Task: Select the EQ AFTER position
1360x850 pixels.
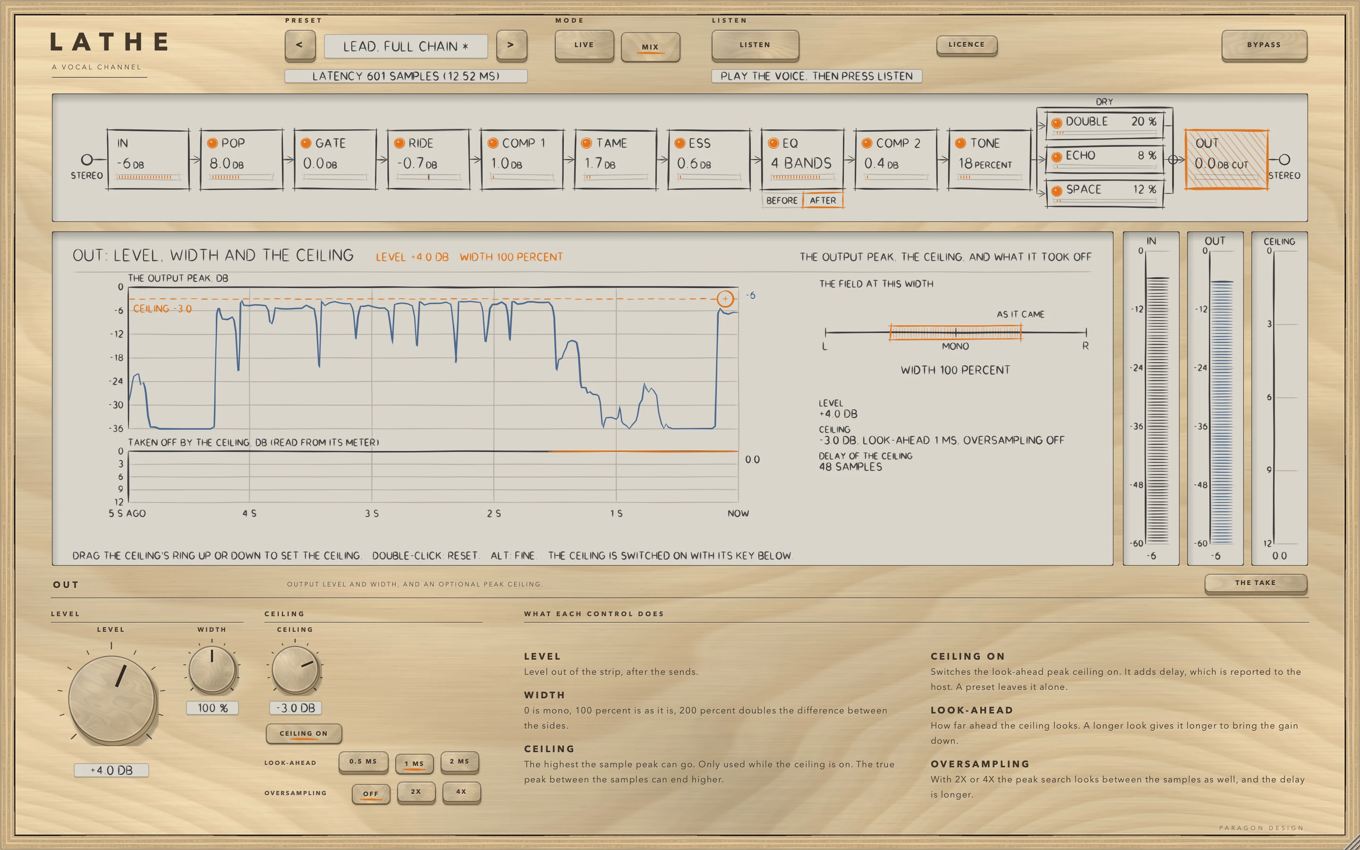Action: (x=823, y=201)
